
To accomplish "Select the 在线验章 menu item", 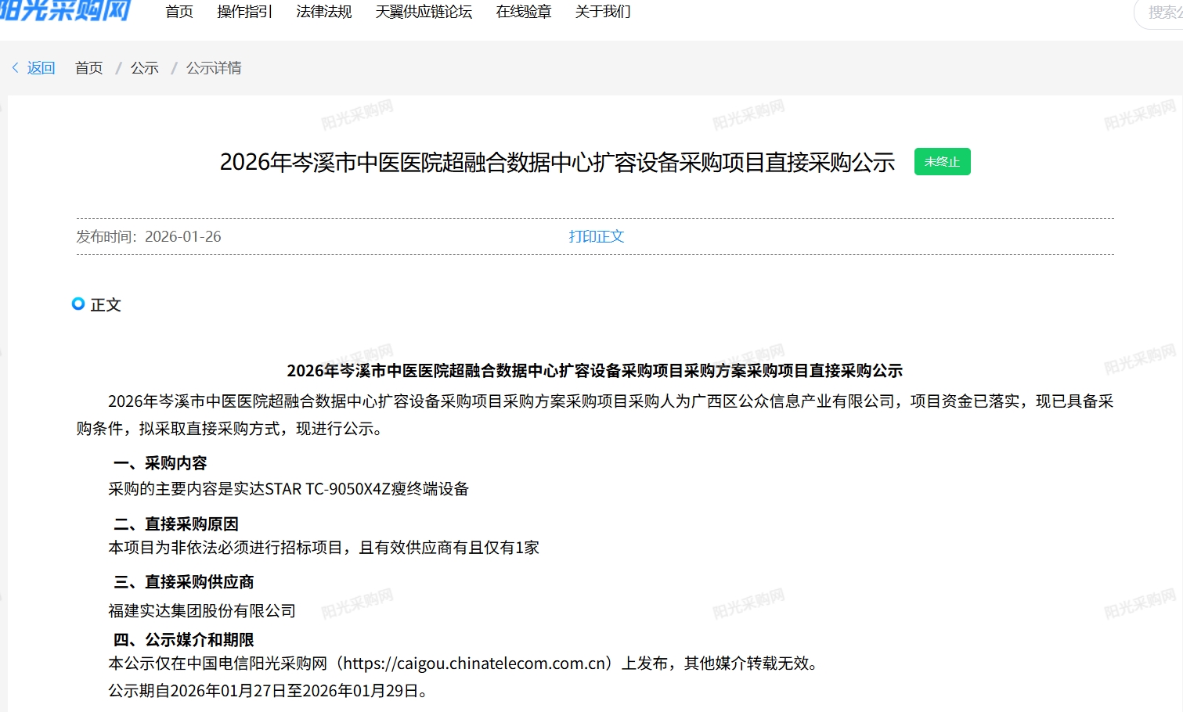I will tap(524, 12).
